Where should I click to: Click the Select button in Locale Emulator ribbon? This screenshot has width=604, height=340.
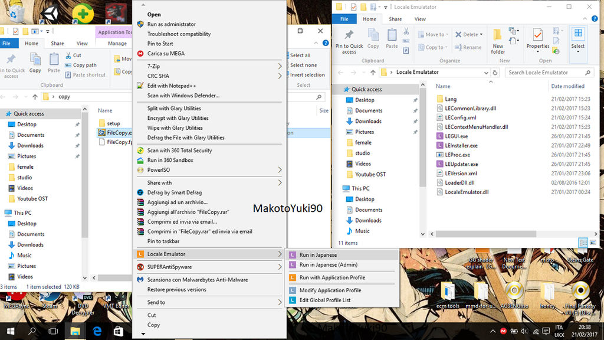tap(578, 41)
